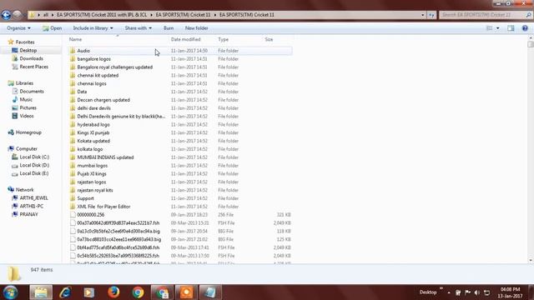Click the Kokata updated folder icon
The height and width of the screenshot is (300, 534).
[73, 141]
